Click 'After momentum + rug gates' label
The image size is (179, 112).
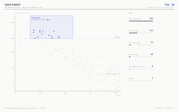point(137,66)
